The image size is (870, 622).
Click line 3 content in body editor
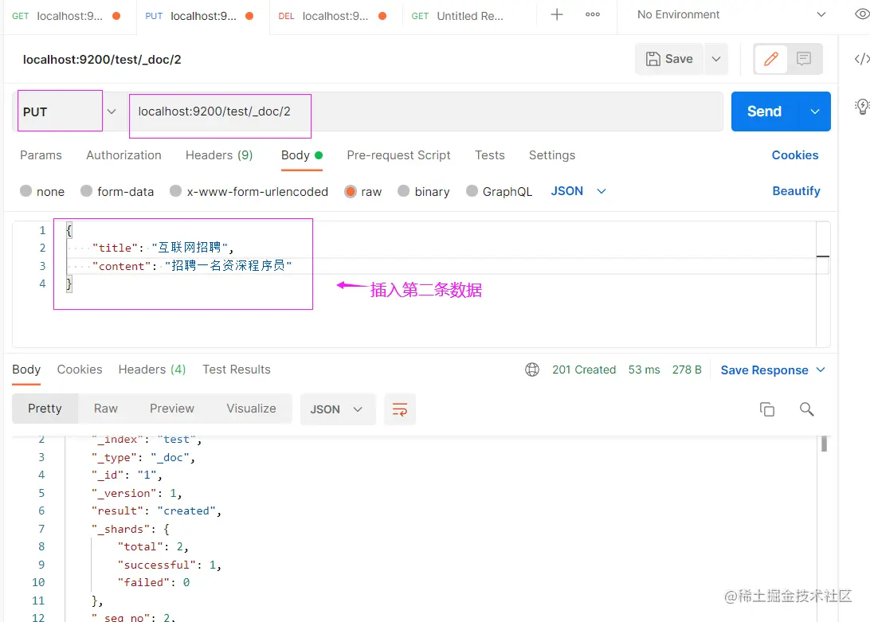pos(192,266)
